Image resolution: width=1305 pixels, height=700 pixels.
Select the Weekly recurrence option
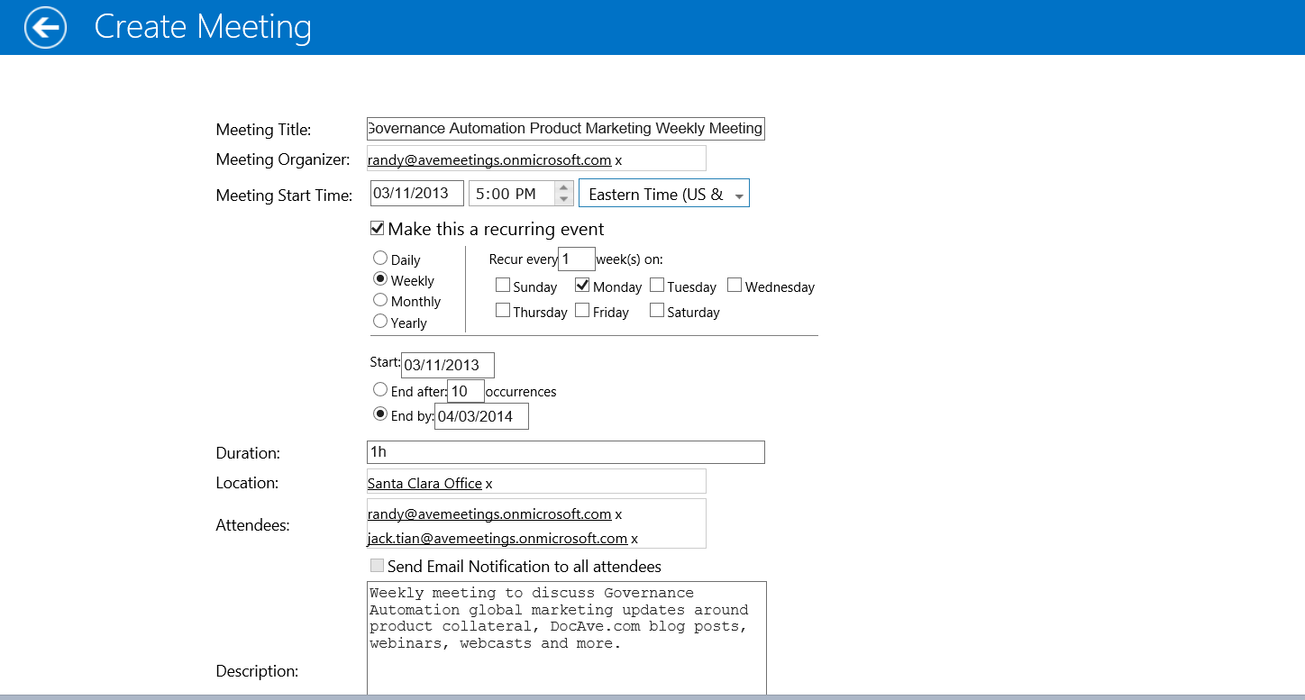(380, 279)
